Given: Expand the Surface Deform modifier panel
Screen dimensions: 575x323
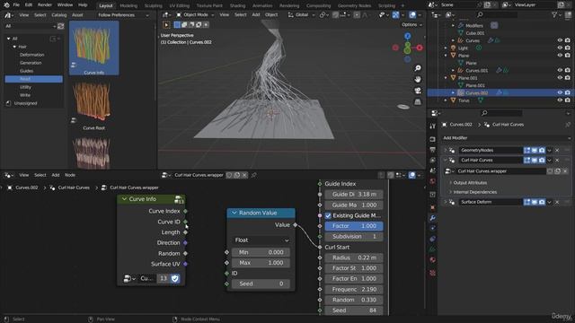Looking at the screenshot, I should point(446,202).
